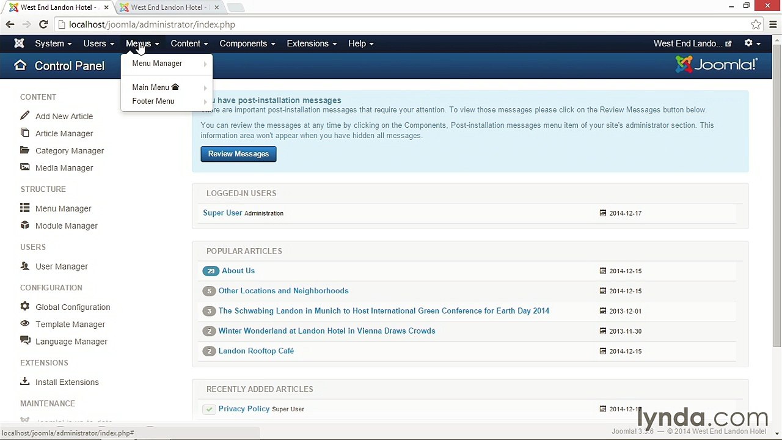The width and height of the screenshot is (782, 440).
Task: Click the home icon beside Main Menu
Action: pos(175,87)
